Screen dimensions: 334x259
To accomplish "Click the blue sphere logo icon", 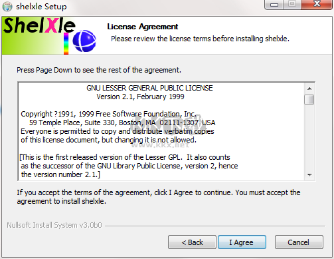I will click(84, 41).
